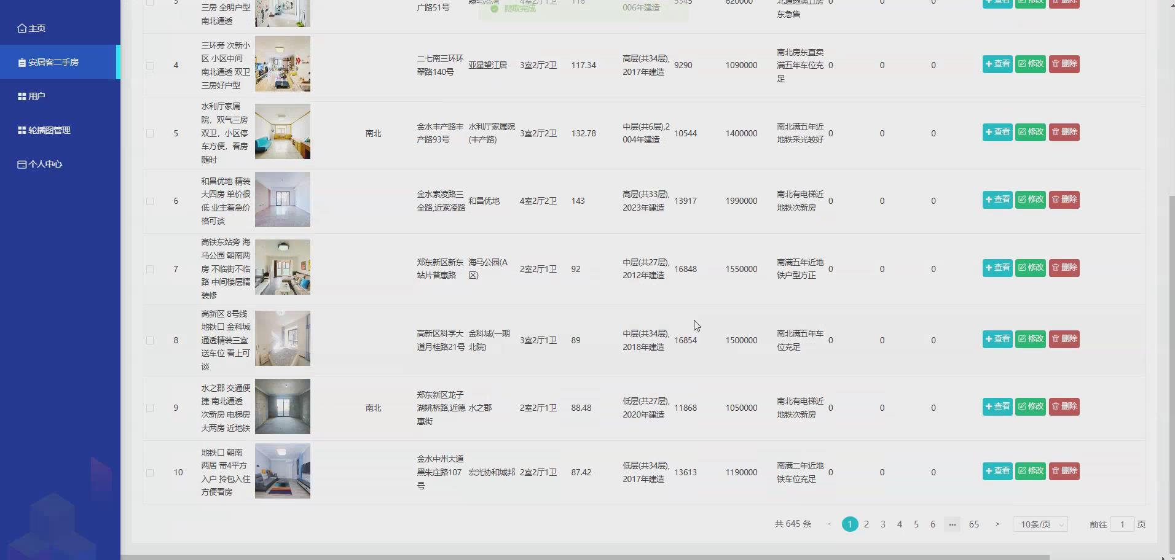View row 7 海马公园 listing
The width and height of the screenshot is (1175, 560).
point(997,268)
